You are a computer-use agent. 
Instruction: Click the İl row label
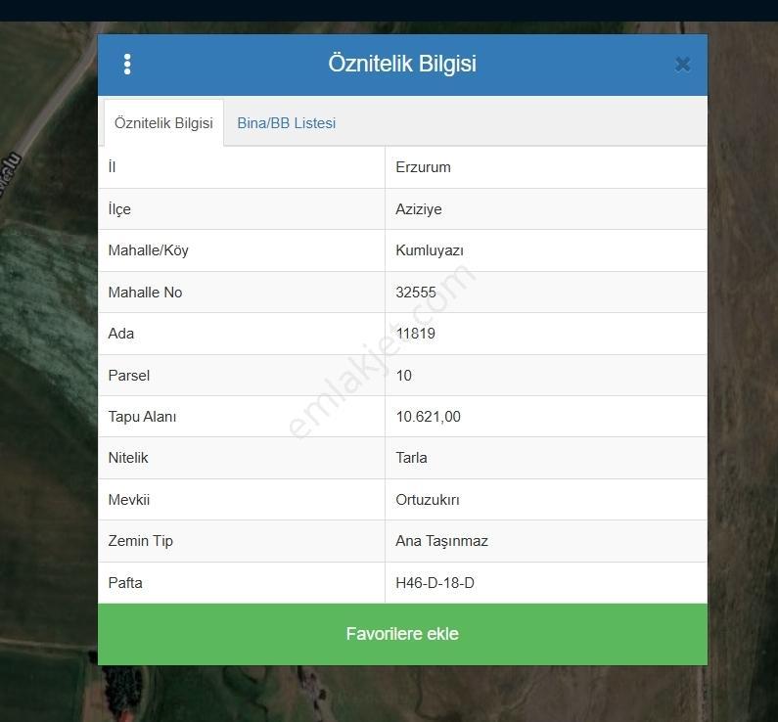pos(112,167)
